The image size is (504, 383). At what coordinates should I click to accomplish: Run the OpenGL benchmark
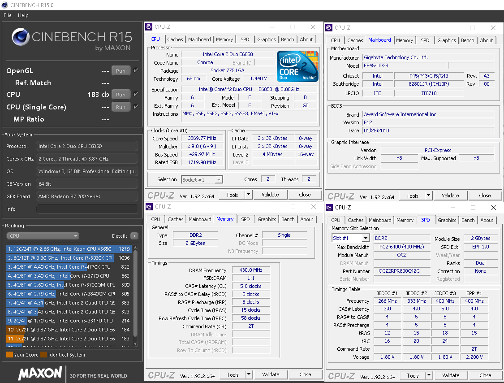point(121,70)
